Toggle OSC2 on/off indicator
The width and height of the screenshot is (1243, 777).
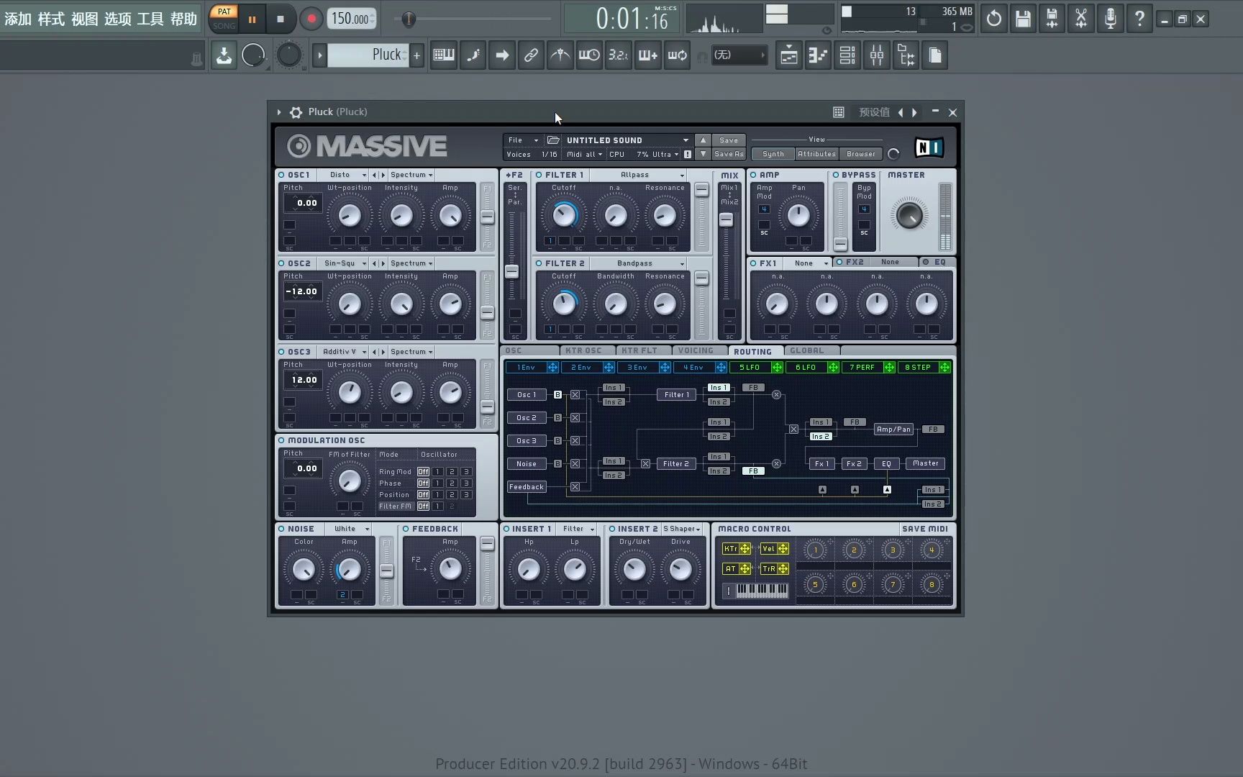(281, 263)
